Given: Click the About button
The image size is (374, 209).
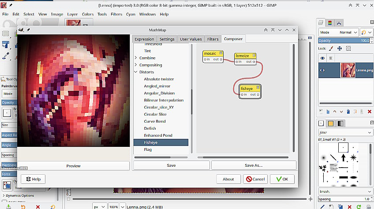Looking at the screenshot, I should (228, 179).
